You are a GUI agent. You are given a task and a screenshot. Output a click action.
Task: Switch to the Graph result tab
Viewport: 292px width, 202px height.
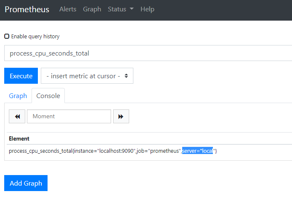18,96
